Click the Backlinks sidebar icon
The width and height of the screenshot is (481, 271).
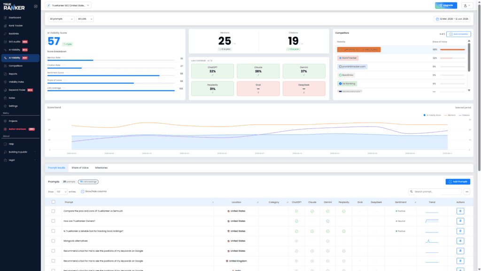pyautogui.click(x=5, y=34)
